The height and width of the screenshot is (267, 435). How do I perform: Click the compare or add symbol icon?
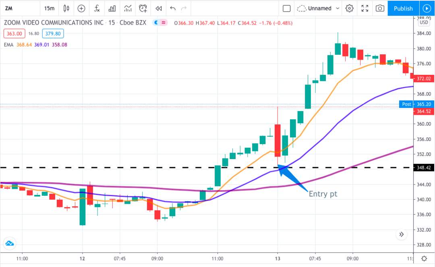pos(81,8)
